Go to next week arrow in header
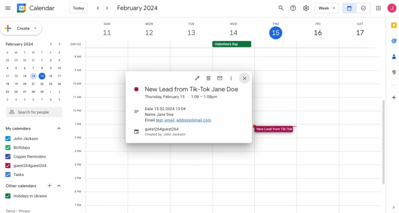This screenshot has height=213, width=399. [x=107, y=8]
